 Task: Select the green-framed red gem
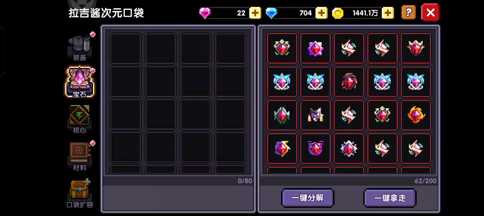coord(282,115)
